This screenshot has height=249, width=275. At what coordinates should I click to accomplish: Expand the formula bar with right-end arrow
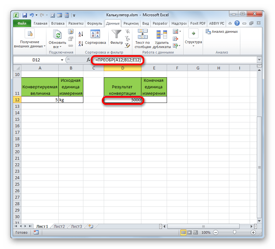(x=259, y=60)
